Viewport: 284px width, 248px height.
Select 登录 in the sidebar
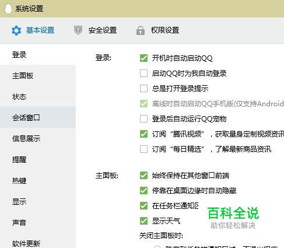click(x=38, y=54)
